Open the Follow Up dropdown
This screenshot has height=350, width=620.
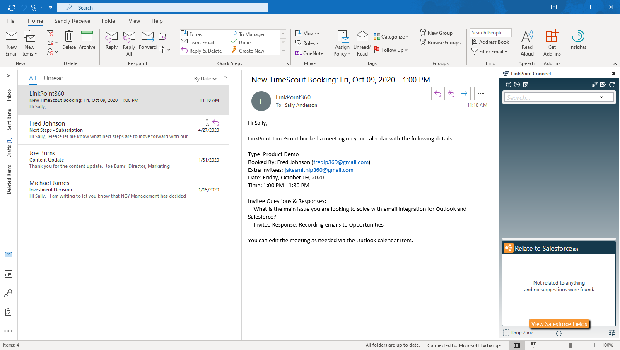point(391,50)
